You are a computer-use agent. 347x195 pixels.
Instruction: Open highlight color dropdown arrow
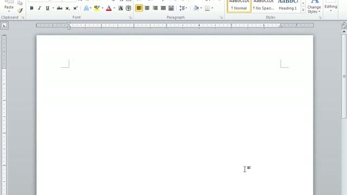click(102, 8)
